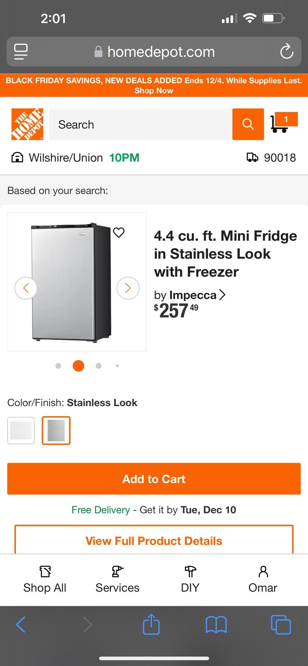308x666 pixels.
Task: Favorite the mini fridge with heart icon
Action: click(x=119, y=232)
